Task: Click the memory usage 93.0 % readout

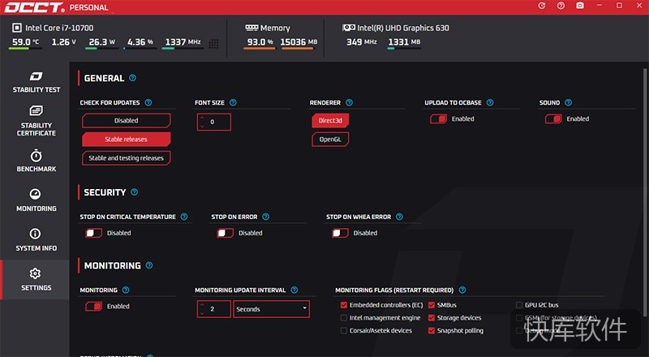Action: [x=260, y=42]
